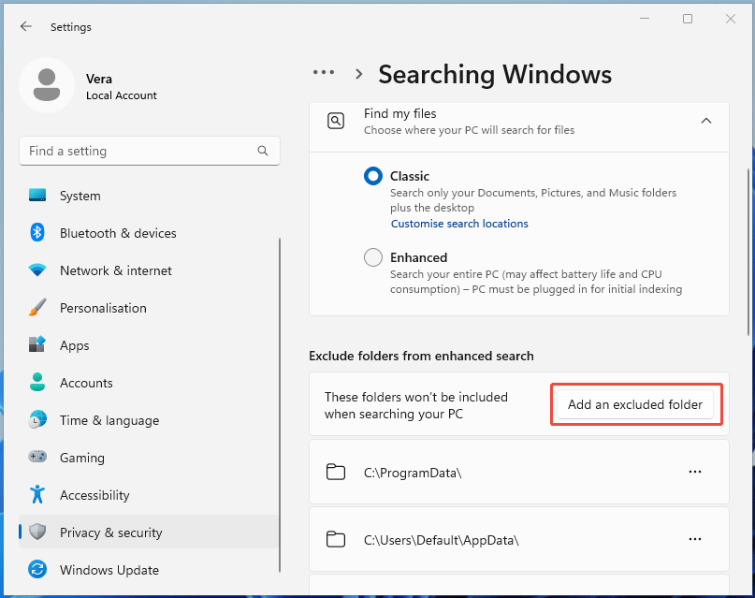
Task: Click Add an excluded folder
Action: 635,404
